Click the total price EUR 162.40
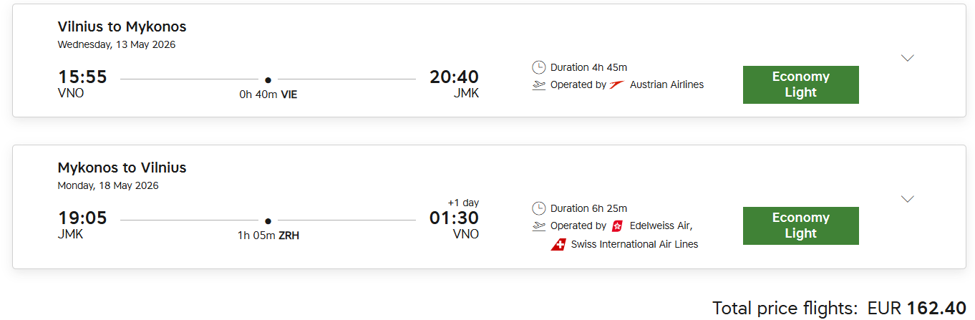Image resolution: width=975 pixels, height=320 pixels. (916, 309)
